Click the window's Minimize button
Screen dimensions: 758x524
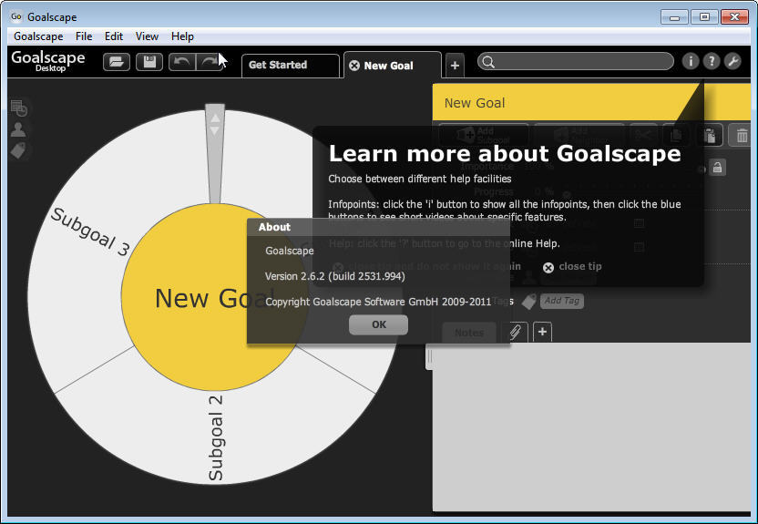(x=674, y=17)
